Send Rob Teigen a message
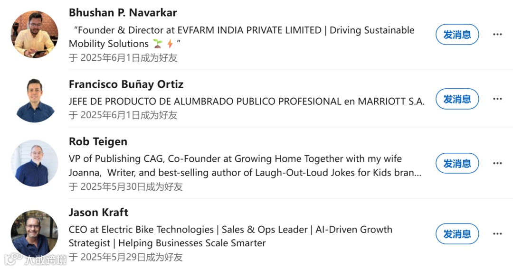513x269 pixels. coord(457,163)
